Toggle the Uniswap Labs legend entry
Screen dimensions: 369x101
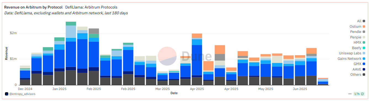coord(352,53)
